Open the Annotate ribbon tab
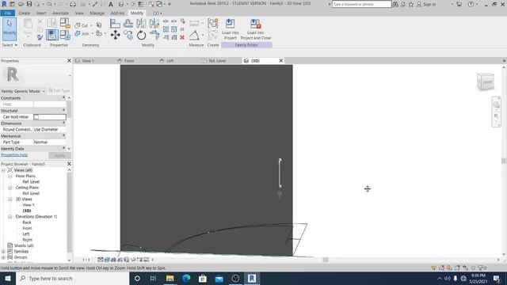507x285 pixels. point(60,13)
